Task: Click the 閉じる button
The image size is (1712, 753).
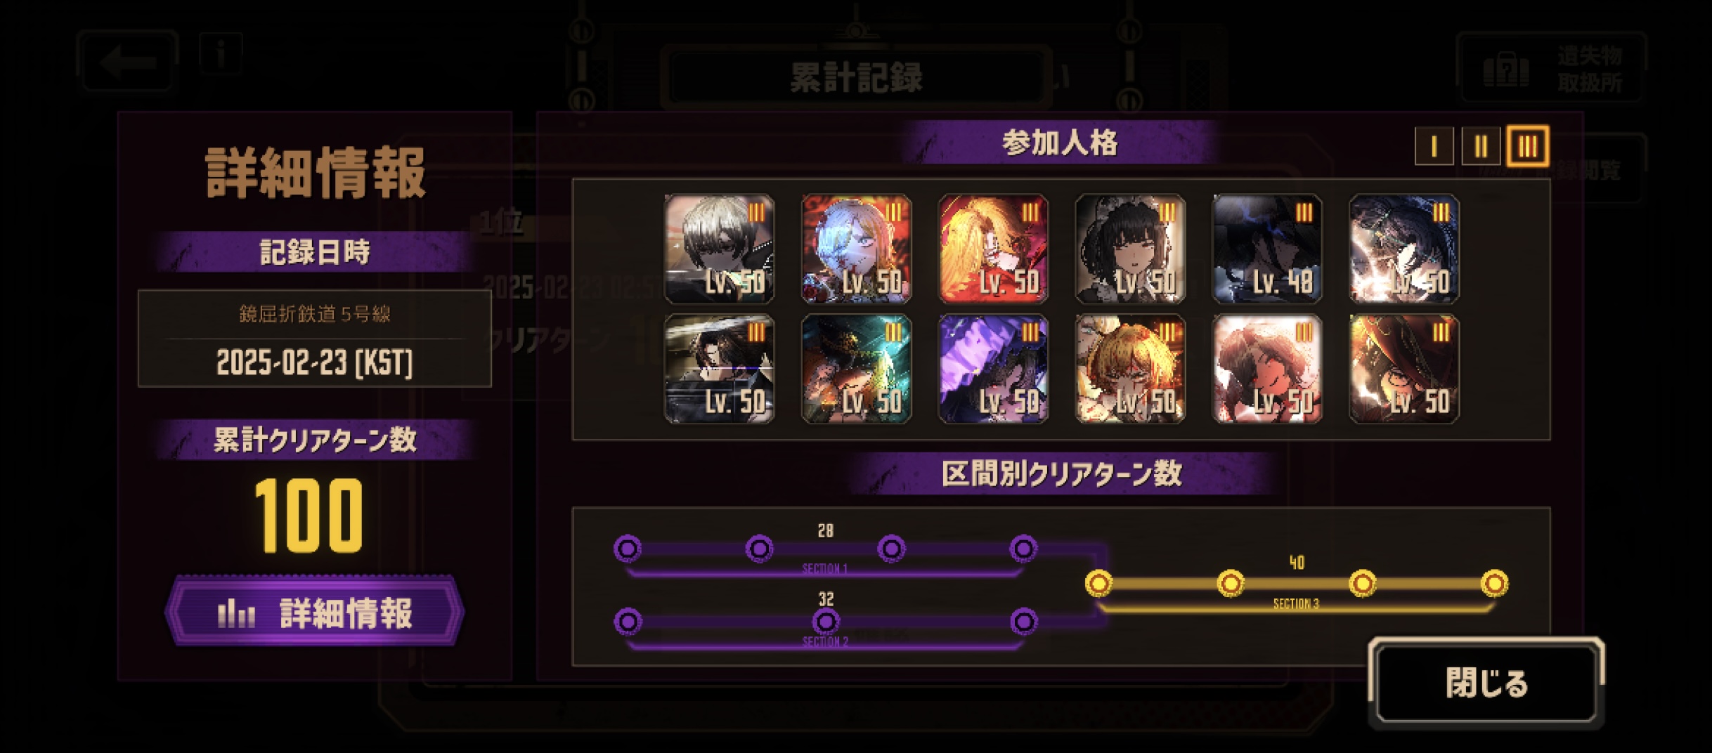Action: [1486, 683]
